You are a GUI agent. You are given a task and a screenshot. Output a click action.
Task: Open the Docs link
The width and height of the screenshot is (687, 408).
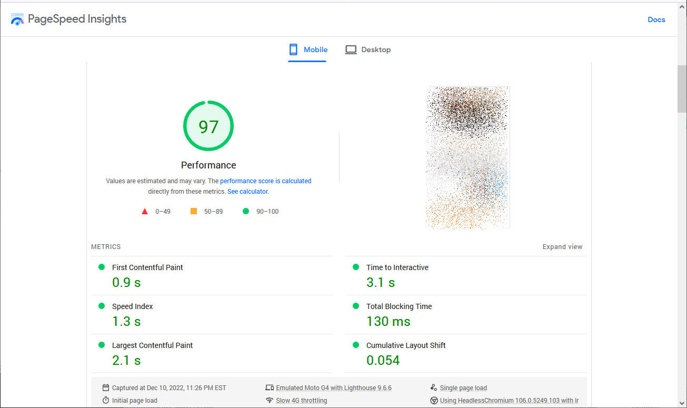pos(656,19)
